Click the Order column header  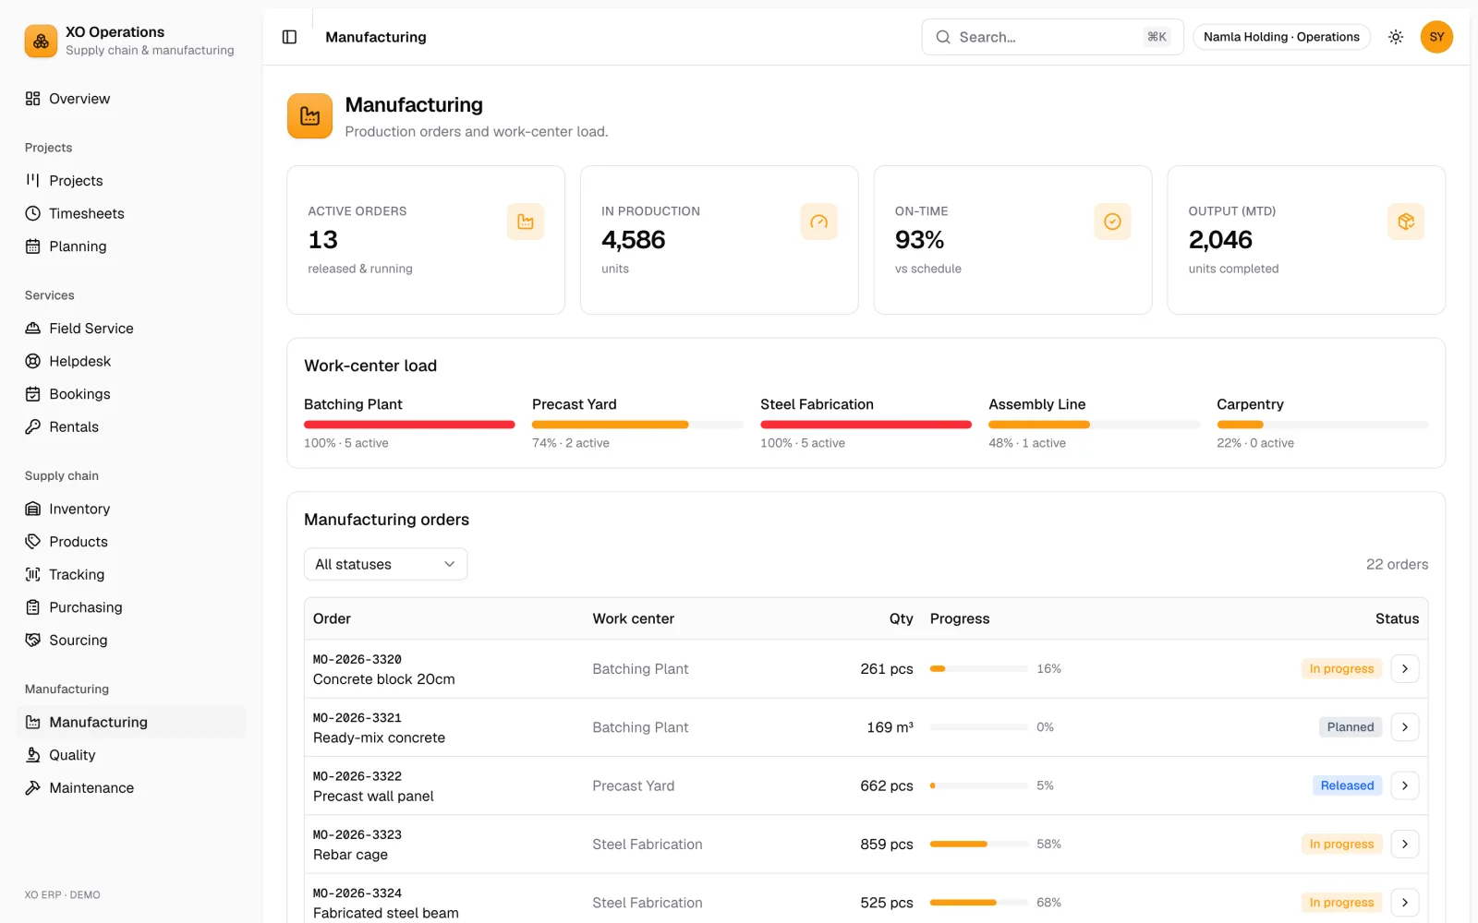coord(332,618)
